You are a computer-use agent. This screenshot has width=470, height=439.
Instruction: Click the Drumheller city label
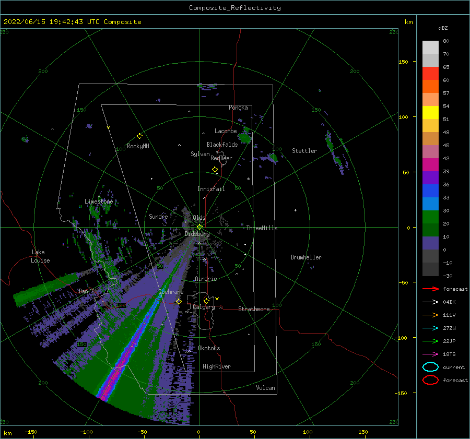pyautogui.click(x=306, y=257)
